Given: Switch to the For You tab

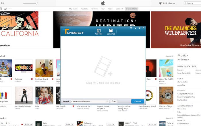Looking at the screenshot, I should 94,9.
